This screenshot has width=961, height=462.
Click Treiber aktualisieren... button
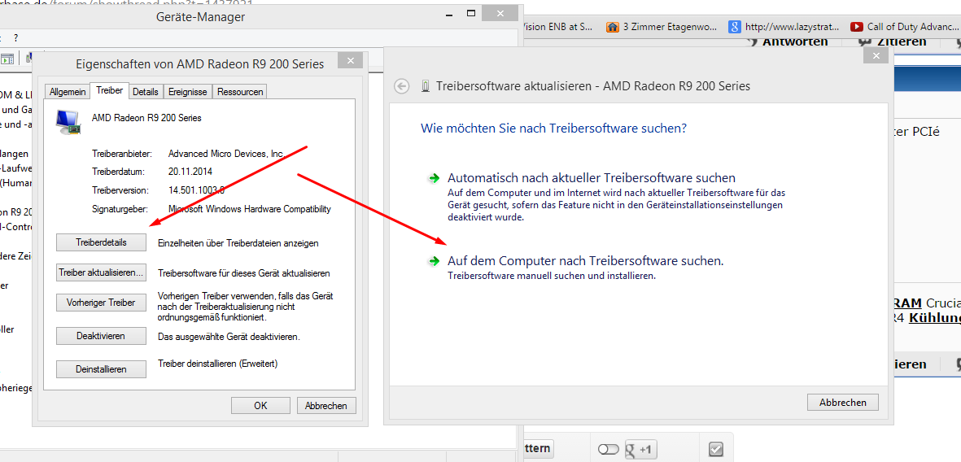[x=101, y=272]
